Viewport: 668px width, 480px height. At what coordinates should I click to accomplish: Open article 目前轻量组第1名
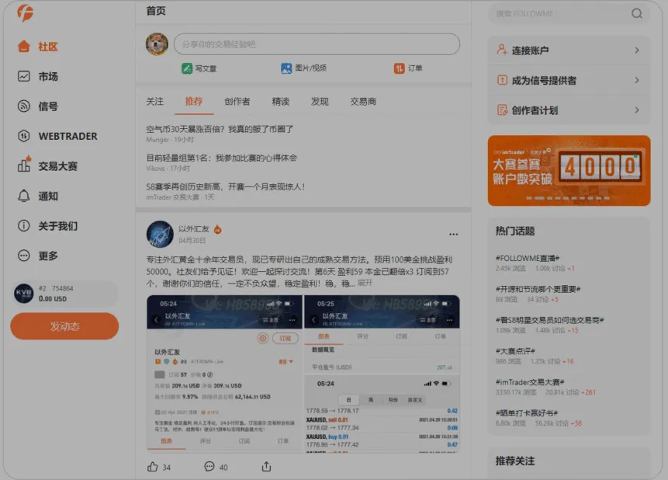pos(222,158)
